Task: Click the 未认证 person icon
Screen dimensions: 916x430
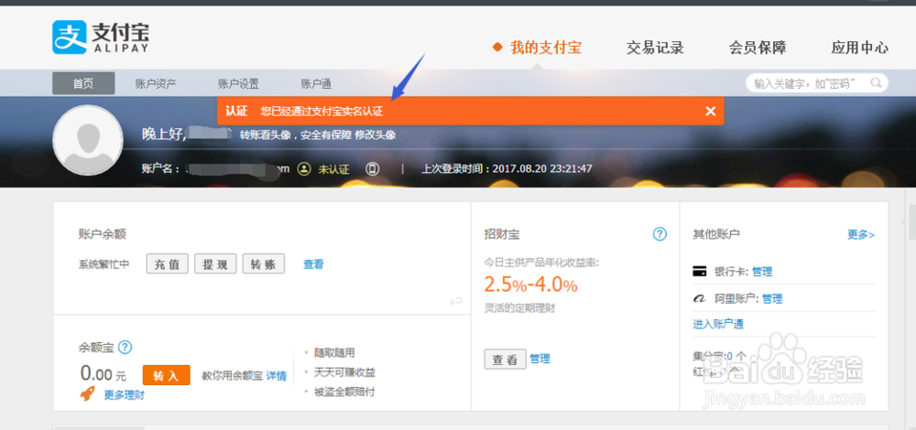Action: pyautogui.click(x=304, y=169)
